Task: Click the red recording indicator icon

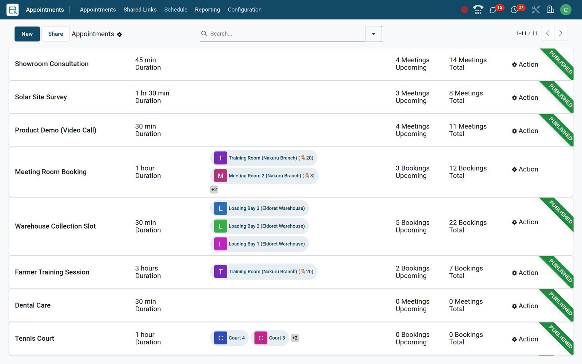Action: [464, 10]
